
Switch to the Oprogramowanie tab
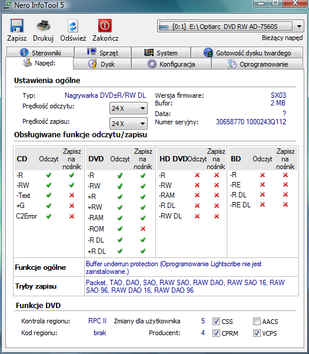click(257, 64)
